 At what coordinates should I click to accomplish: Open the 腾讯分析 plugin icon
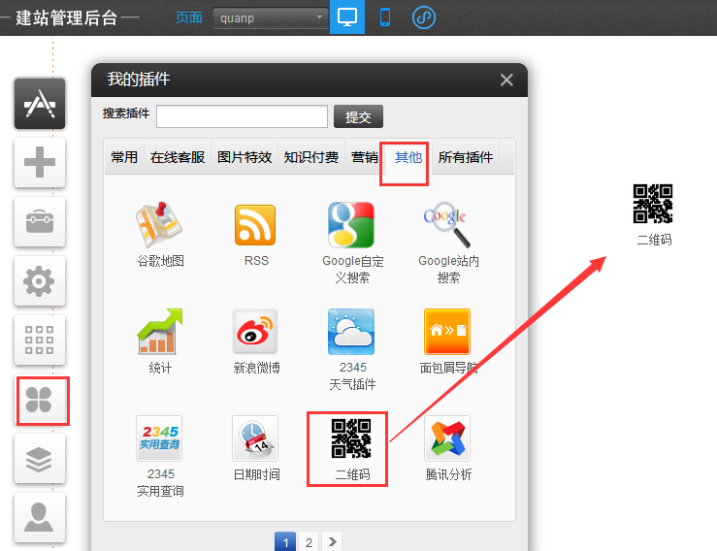447,439
